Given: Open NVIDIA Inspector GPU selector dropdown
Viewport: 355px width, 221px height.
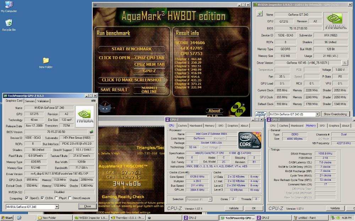Looking at the screenshot, I should coord(317,114).
